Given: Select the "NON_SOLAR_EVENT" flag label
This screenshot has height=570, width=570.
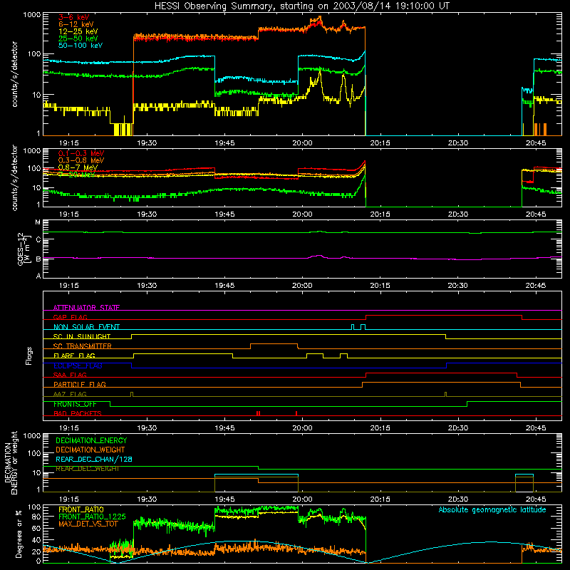Looking at the screenshot, I should coord(86,327).
